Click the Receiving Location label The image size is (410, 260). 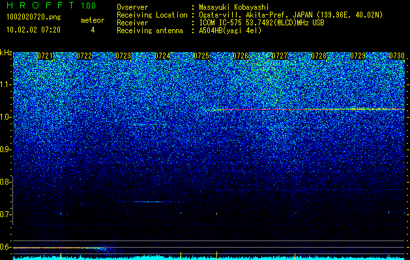[x=152, y=15]
